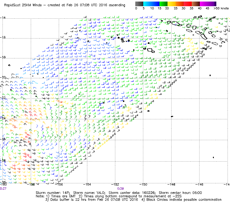Click the -156 longitude axis label
230x202 pixels.
[59, 184]
